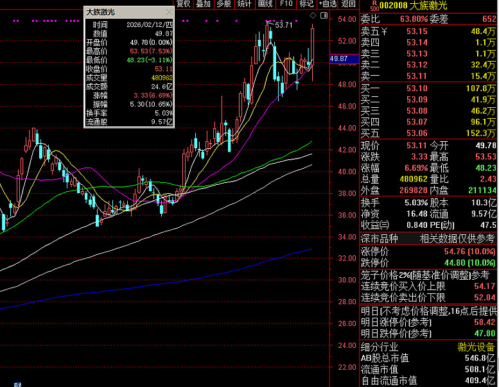Viewport: 499px width, 387px height.
Task: Select the 卖三 price 53.13
Action: 417,54
